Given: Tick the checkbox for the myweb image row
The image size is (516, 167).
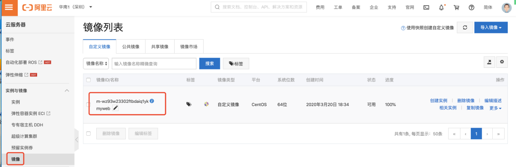Looking at the screenshot, I should point(89,104).
